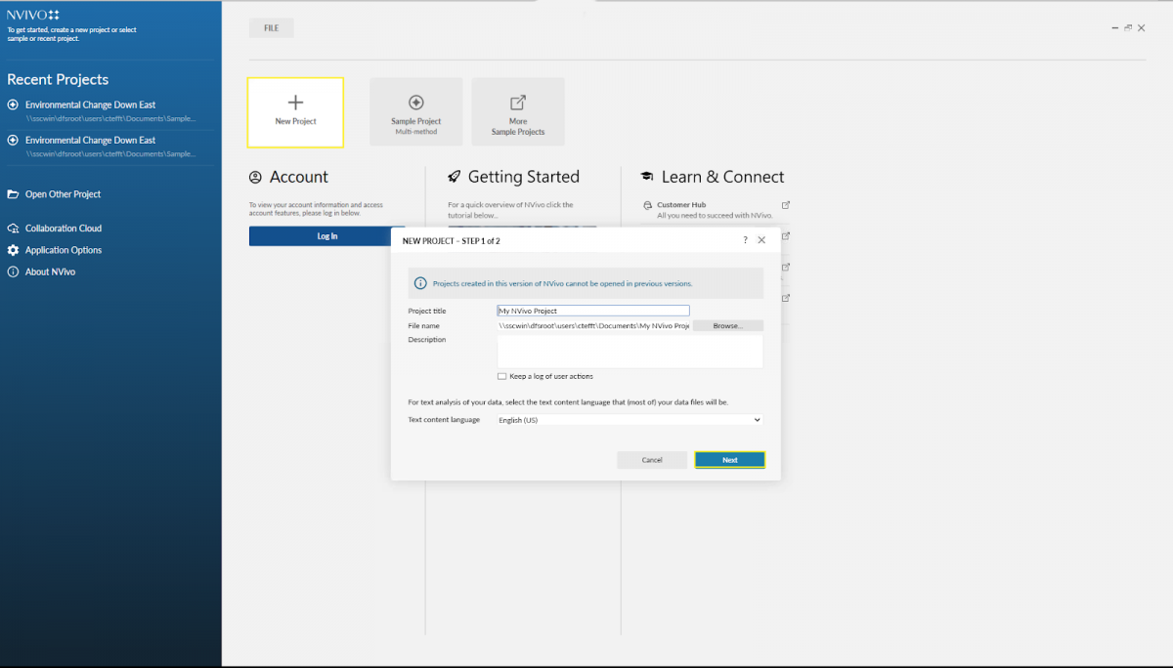1173x668 pixels.
Task: Change language from English (US)
Action: point(629,420)
